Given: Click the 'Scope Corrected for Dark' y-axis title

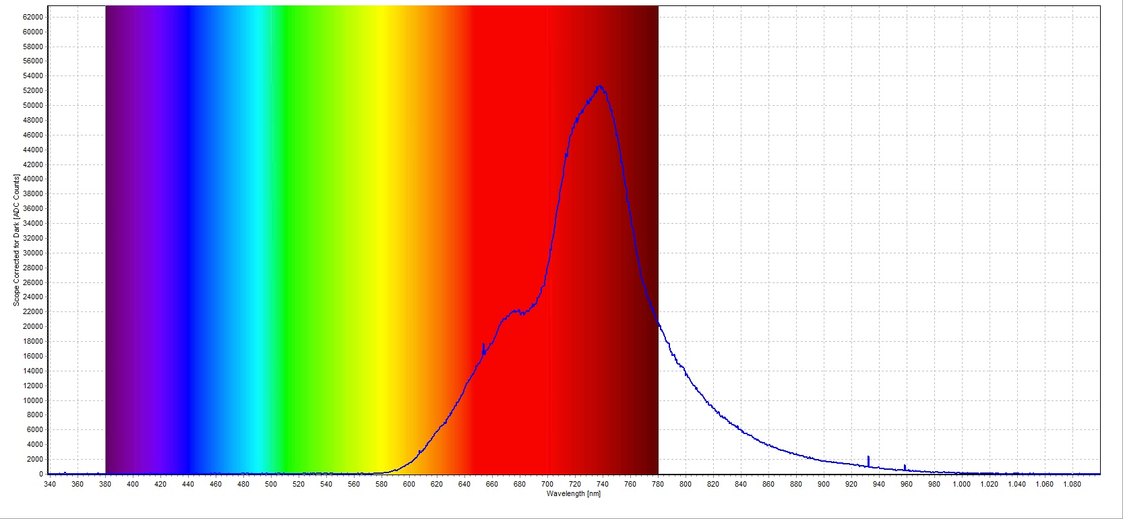Looking at the screenshot, I should (x=16, y=240).
